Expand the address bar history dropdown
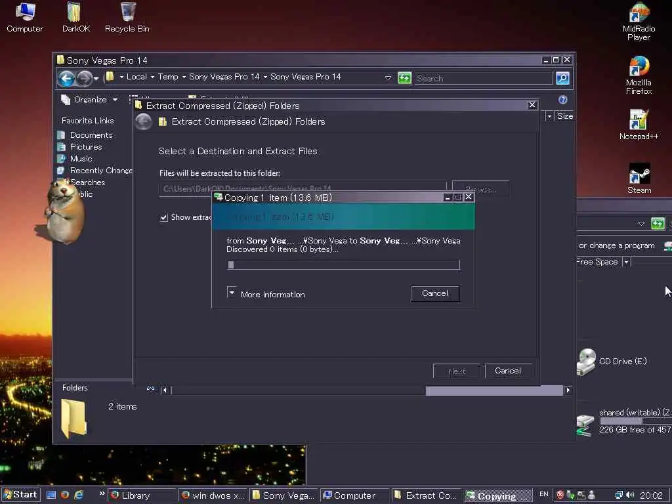This screenshot has height=504, width=672. [x=388, y=78]
